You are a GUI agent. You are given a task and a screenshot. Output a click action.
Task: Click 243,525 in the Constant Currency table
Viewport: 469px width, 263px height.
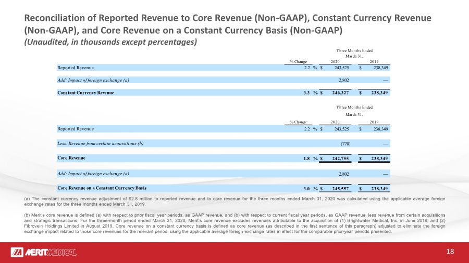pos(341,68)
